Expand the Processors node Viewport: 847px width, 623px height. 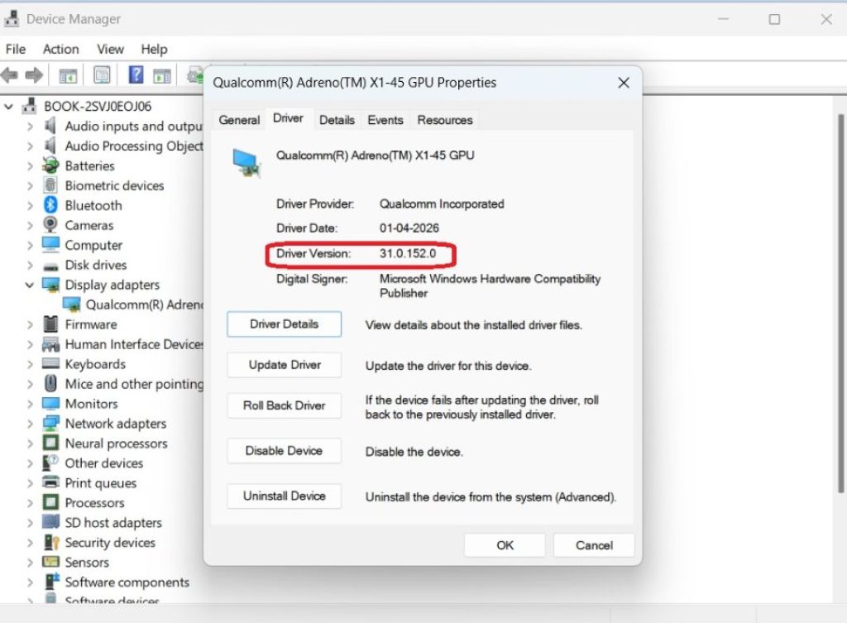[31, 503]
